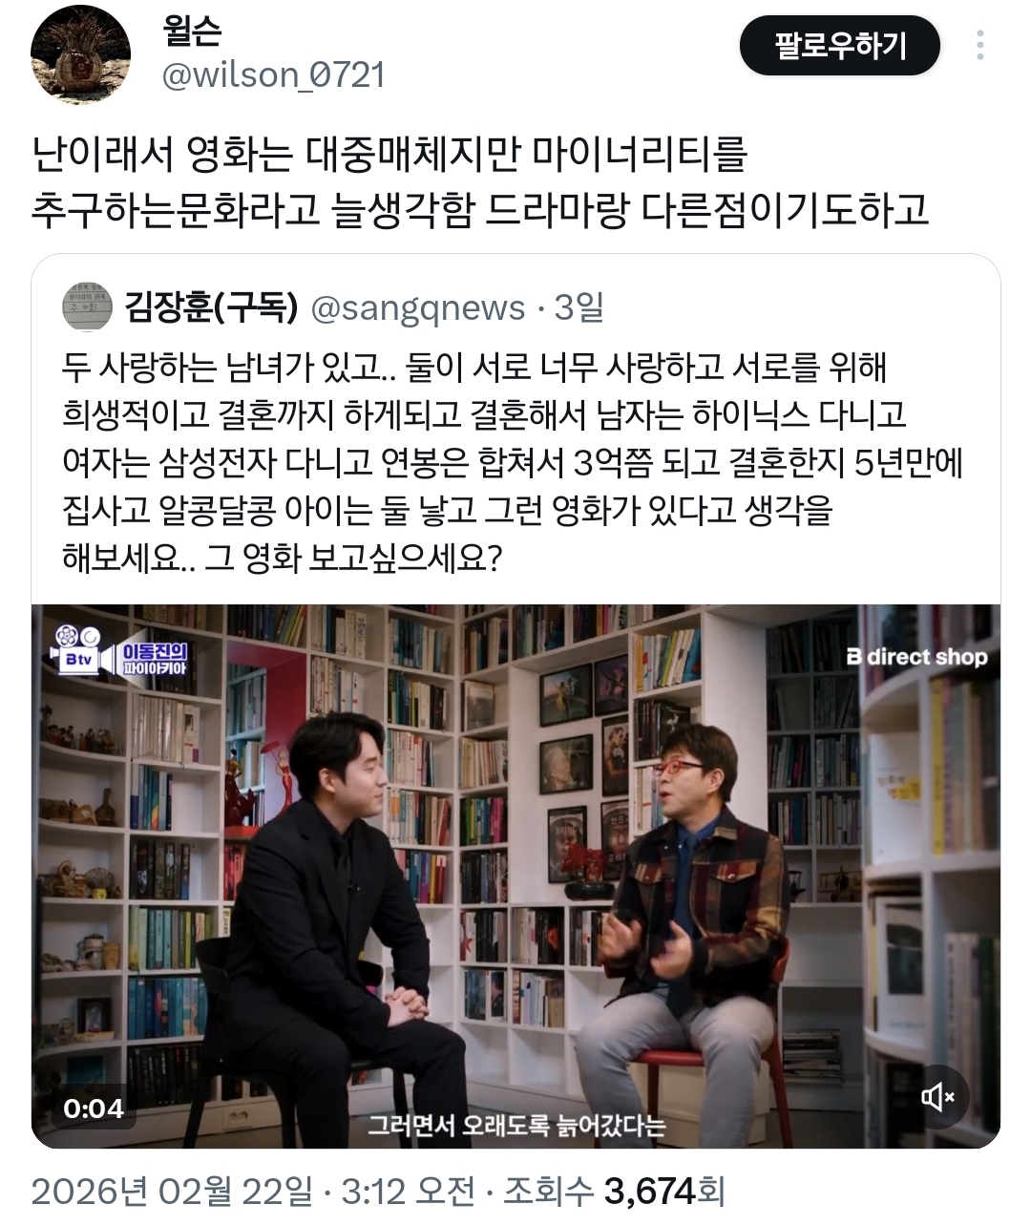The height and width of the screenshot is (1225, 1031).
Task: Click the Btv 이동진의 파이아키아 logo
Action: click(121, 650)
